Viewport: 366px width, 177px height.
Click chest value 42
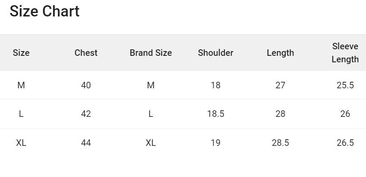(x=86, y=114)
